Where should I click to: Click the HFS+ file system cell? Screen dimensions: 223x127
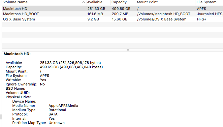pos(202,19)
